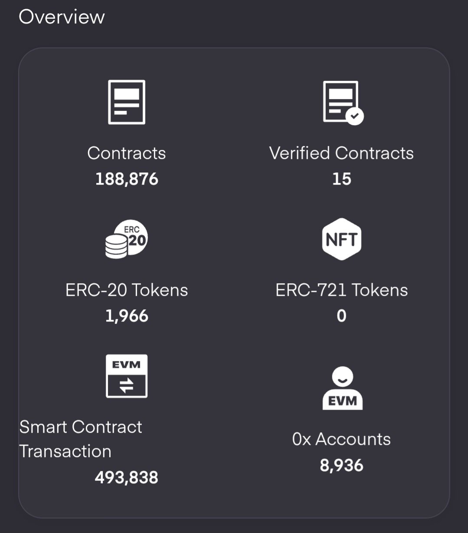Viewport: 468px width, 533px height.
Task: Select the ERC-20 Tokens label
Action: coord(127,290)
